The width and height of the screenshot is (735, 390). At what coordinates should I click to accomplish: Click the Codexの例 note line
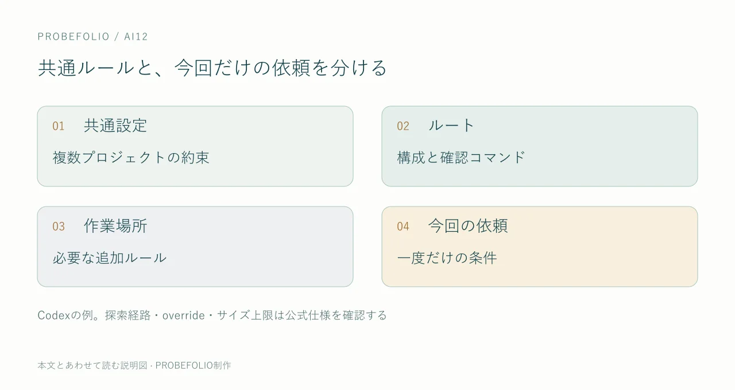click(212, 315)
